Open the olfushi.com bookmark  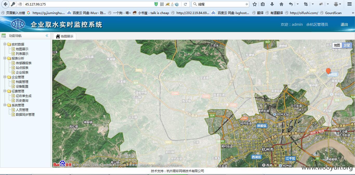click(x=301, y=13)
